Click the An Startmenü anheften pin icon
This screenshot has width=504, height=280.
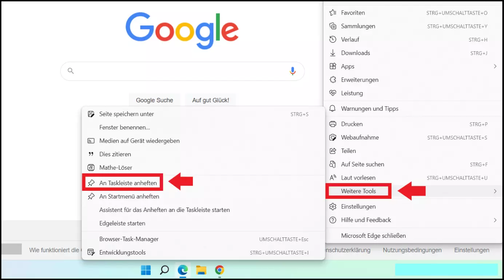click(91, 197)
